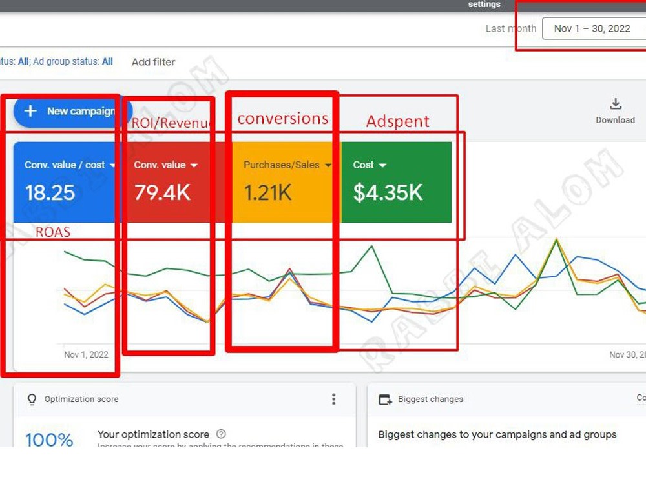Click the plus icon on New campaign
Screen dimensions: 646x484
click(30, 111)
